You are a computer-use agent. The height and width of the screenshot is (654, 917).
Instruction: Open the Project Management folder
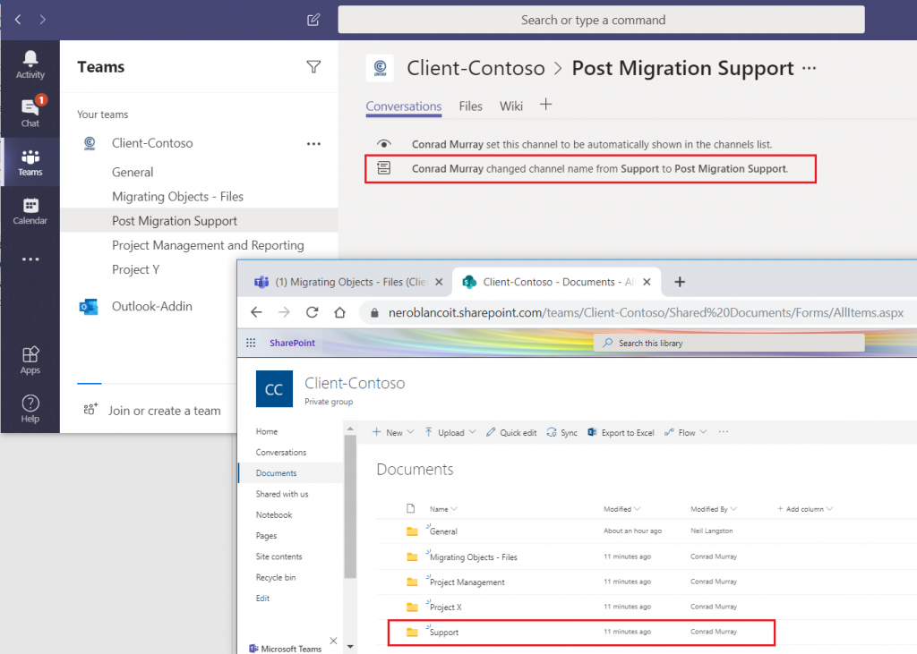[x=467, y=582]
